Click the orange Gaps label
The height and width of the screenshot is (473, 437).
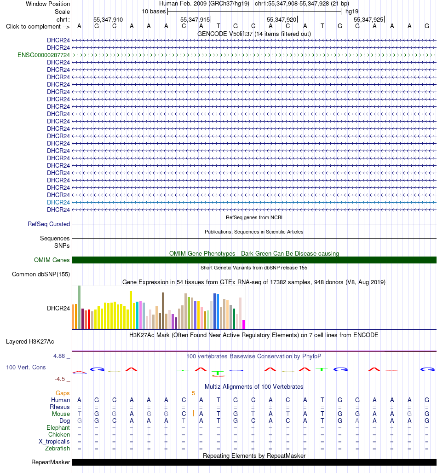pyautogui.click(x=63, y=393)
